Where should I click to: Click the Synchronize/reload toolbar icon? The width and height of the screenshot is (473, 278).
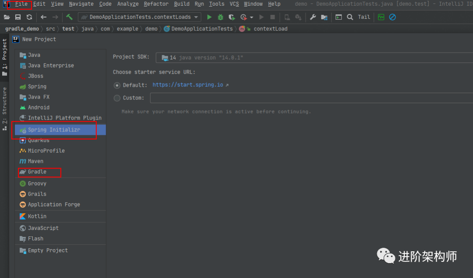tap(29, 17)
